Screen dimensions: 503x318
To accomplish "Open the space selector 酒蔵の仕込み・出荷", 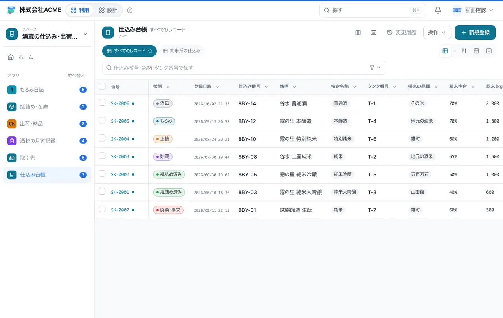I will pyautogui.click(x=47, y=34).
